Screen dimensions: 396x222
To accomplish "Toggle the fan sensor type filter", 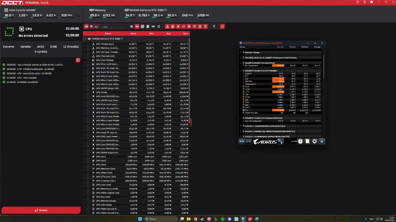I will tap(189, 27).
